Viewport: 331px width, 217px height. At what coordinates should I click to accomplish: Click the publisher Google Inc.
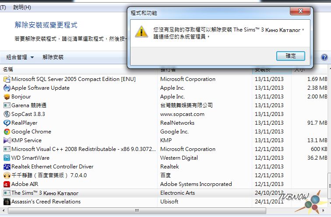click(174, 132)
